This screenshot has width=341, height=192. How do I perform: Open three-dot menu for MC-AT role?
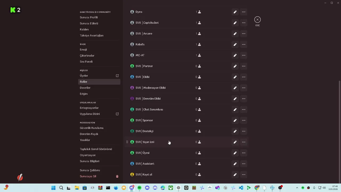[243, 55]
